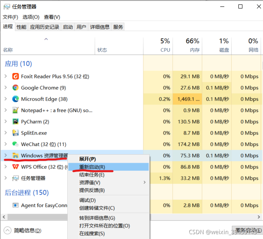Click the Foxit Reader Plus app icon
The width and height of the screenshot is (263, 239).
(x=15, y=77)
